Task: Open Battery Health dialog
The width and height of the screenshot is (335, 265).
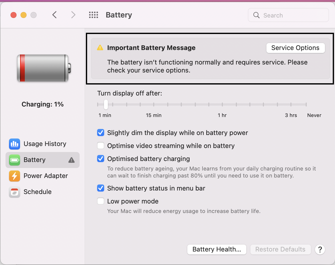Action: tap(217, 249)
